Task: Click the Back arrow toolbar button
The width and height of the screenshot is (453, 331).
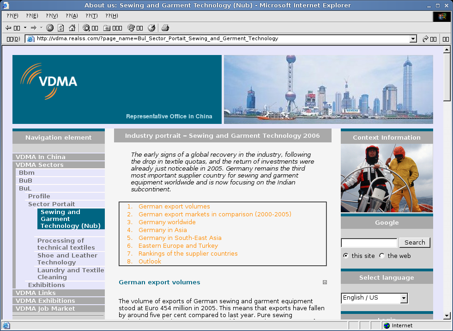Action: pyautogui.click(x=8, y=28)
